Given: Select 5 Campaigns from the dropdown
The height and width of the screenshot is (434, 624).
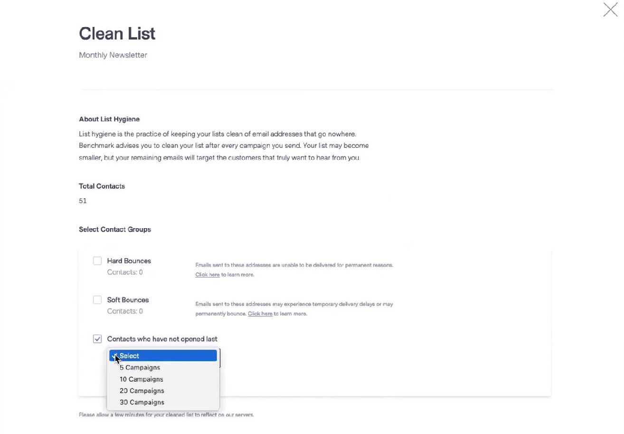Looking at the screenshot, I should point(140,367).
